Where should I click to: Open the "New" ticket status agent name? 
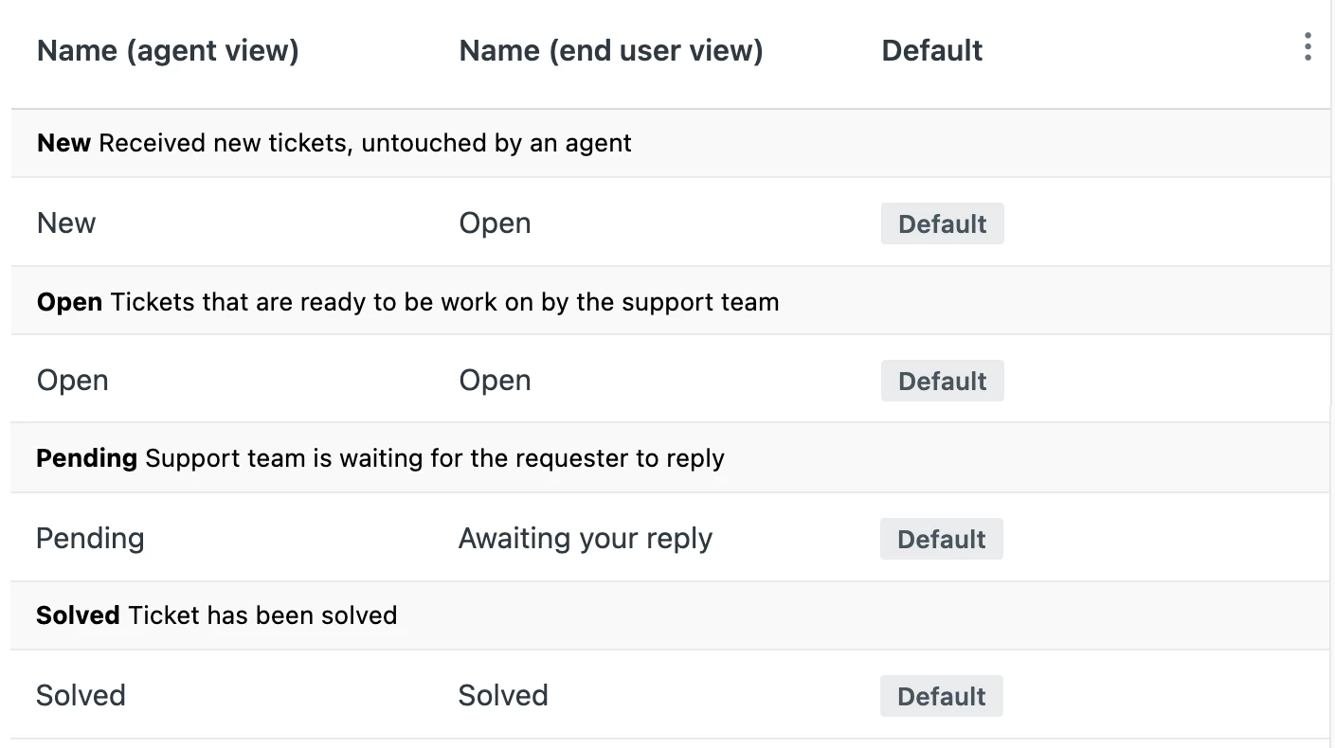tap(66, 223)
